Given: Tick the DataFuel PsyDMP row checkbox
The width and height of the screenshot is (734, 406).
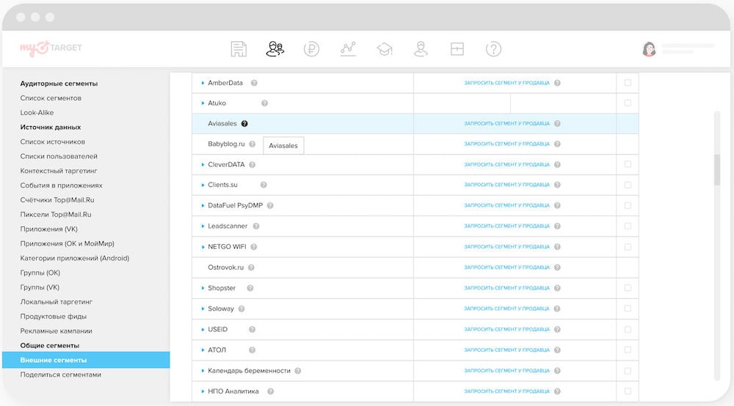Looking at the screenshot, I should coord(628,206).
